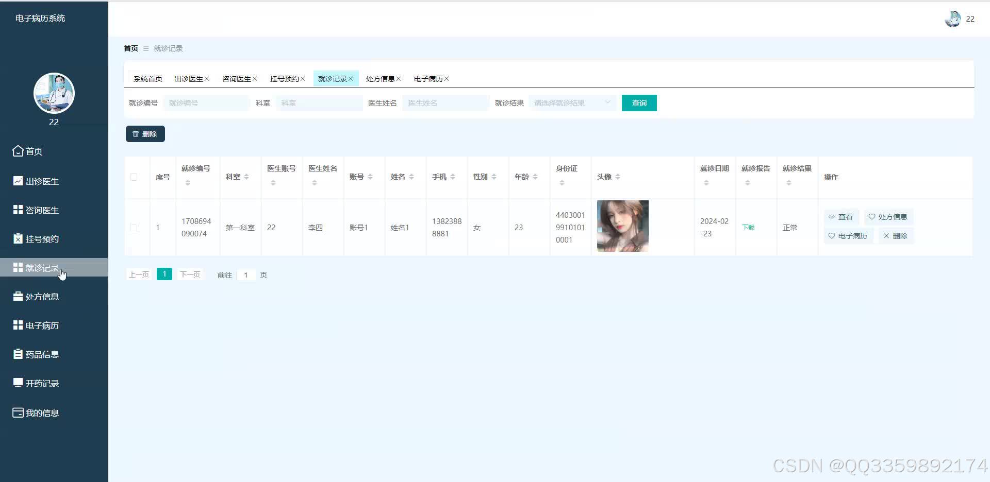Sort by 头像 column arrows
This screenshot has width=990, height=482.
pyautogui.click(x=618, y=177)
